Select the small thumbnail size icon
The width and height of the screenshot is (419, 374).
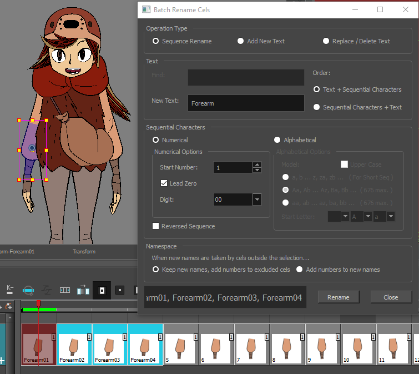(120, 290)
